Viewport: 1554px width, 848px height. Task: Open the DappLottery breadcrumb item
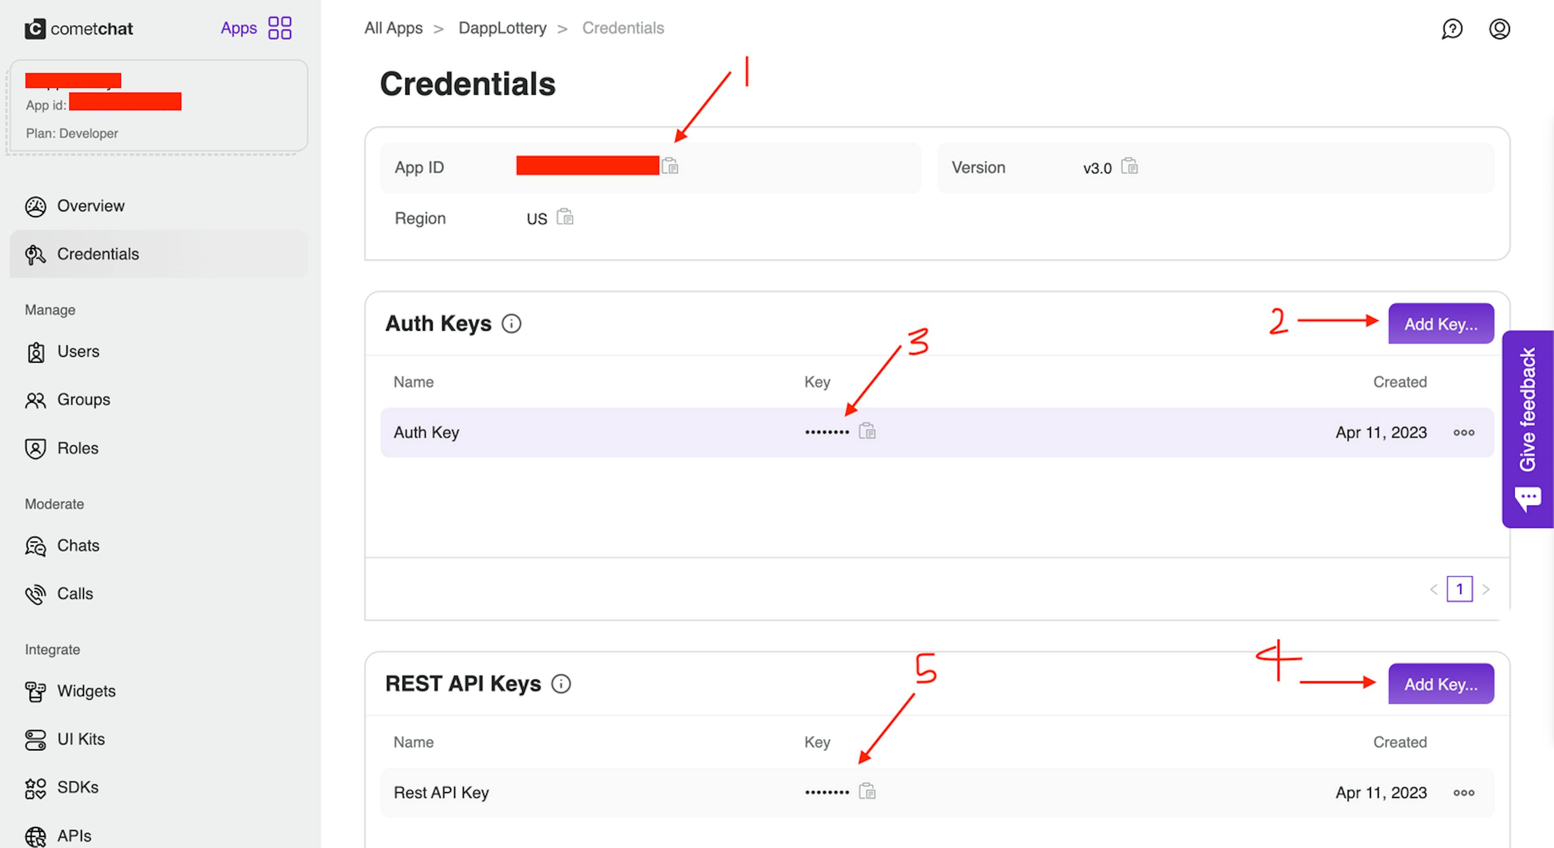tap(503, 28)
